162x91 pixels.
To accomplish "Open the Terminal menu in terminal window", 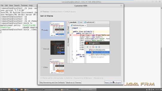I will pyautogui.click(x=24, y=6).
